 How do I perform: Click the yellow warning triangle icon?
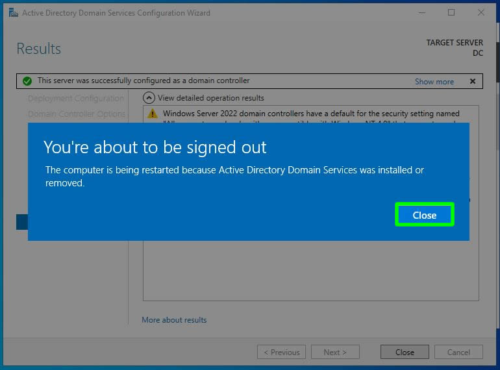point(152,114)
